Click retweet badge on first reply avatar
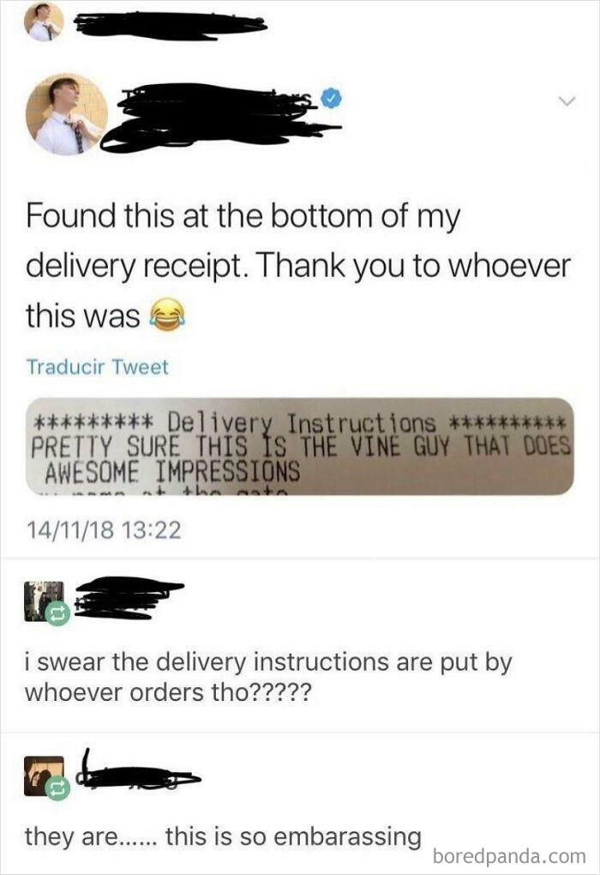 [x=57, y=614]
